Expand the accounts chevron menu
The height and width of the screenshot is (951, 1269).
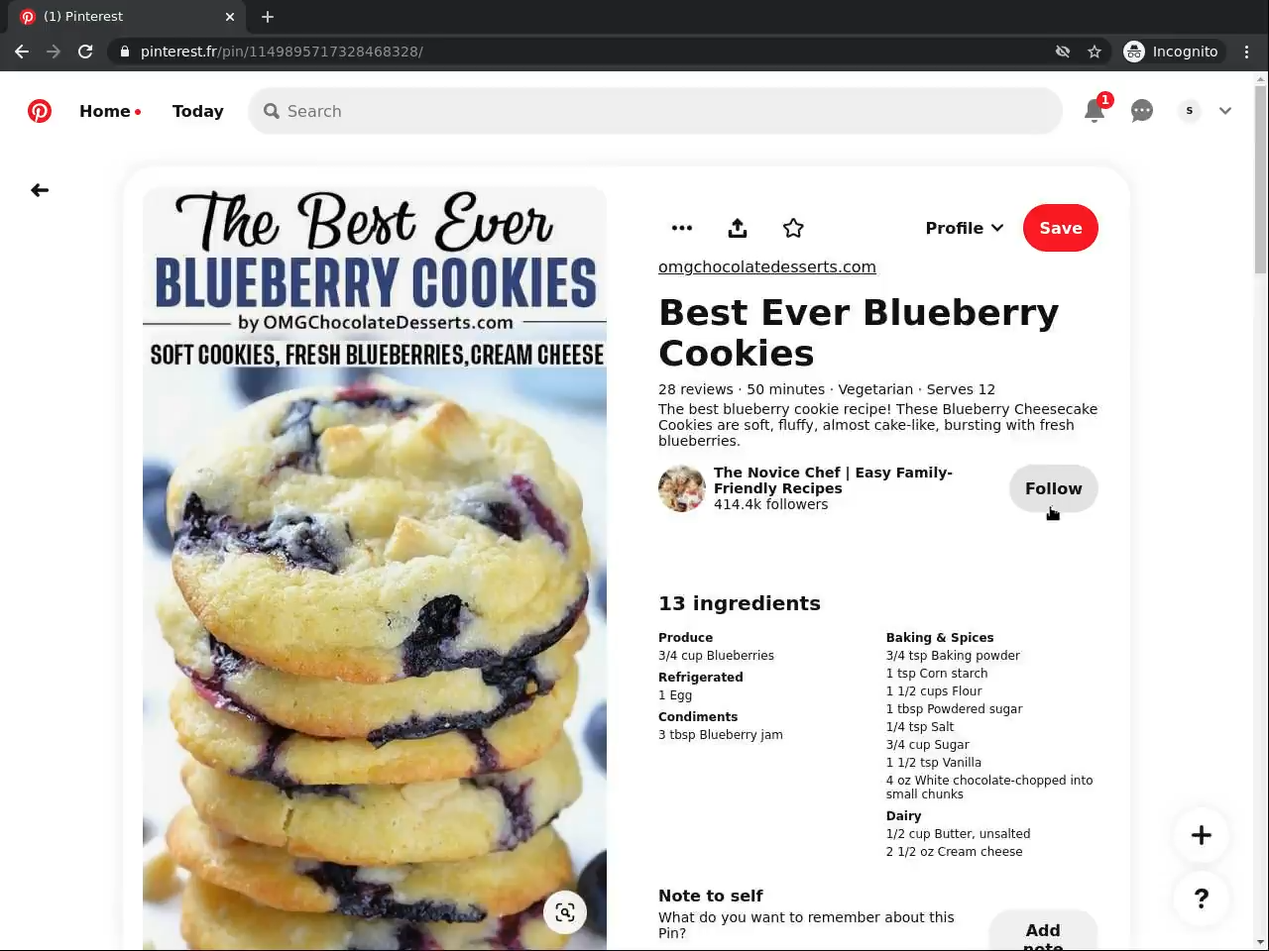(1225, 111)
